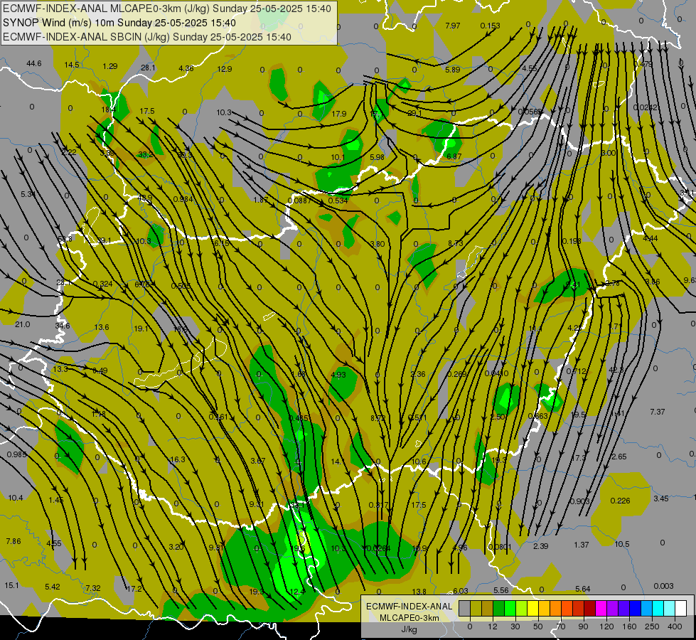Click the legend label ECMWF-INDEX-ANAL
This screenshot has height=640, width=696.
(x=409, y=607)
